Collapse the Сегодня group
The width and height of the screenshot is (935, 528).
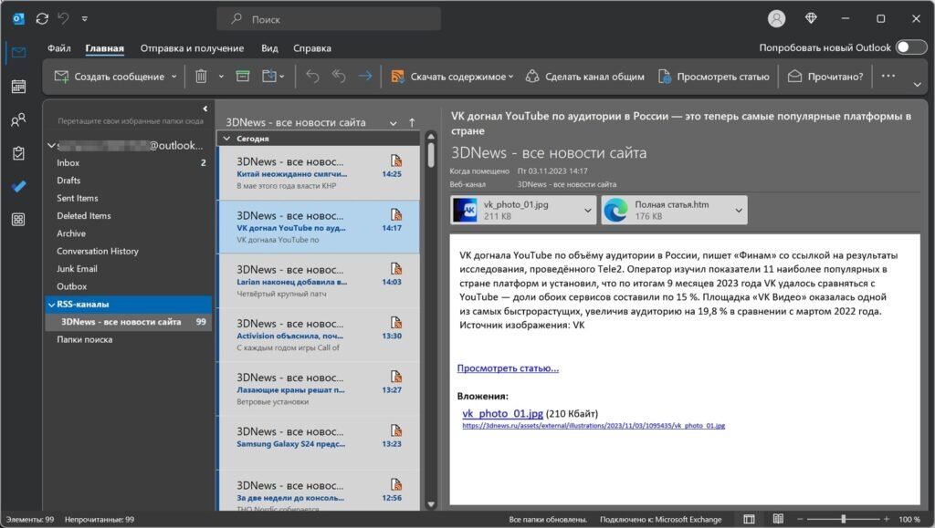tap(226, 138)
